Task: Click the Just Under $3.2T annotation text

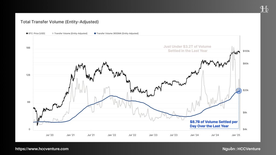Action: (187, 49)
